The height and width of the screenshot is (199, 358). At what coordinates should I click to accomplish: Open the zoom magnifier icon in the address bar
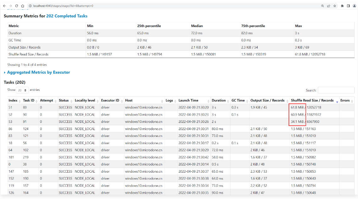(x=323, y=6)
